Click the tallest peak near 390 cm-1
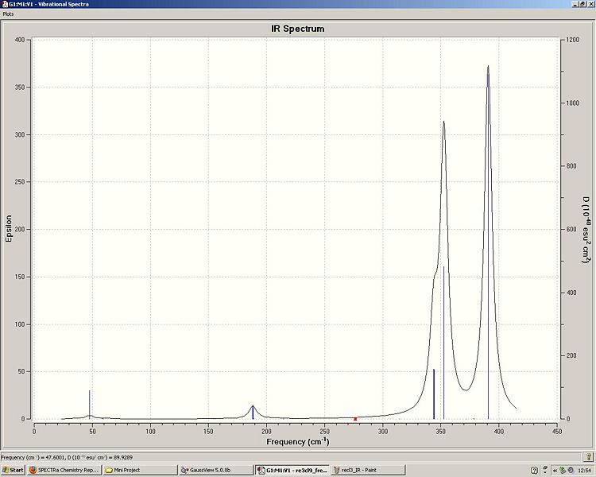 pyautogui.click(x=488, y=67)
